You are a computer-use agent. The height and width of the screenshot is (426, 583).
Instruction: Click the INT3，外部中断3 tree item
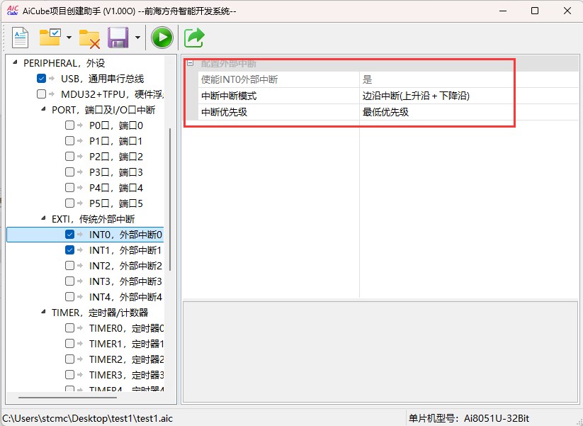coord(125,281)
